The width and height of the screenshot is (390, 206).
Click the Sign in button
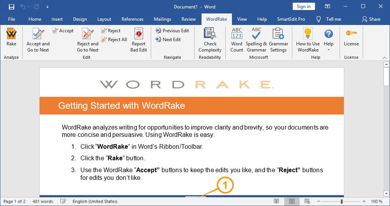coord(304,7)
